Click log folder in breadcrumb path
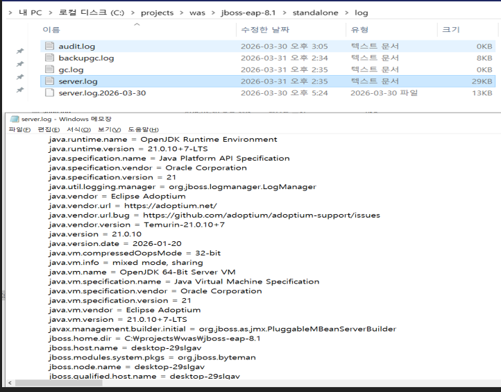Image resolution: width=501 pixels, height=392 pixels. pyautogui.click(x=362, y=13)
